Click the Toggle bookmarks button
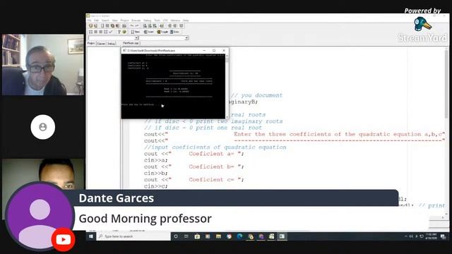Screen dimensions: 452x254 (x=163, y=32)
